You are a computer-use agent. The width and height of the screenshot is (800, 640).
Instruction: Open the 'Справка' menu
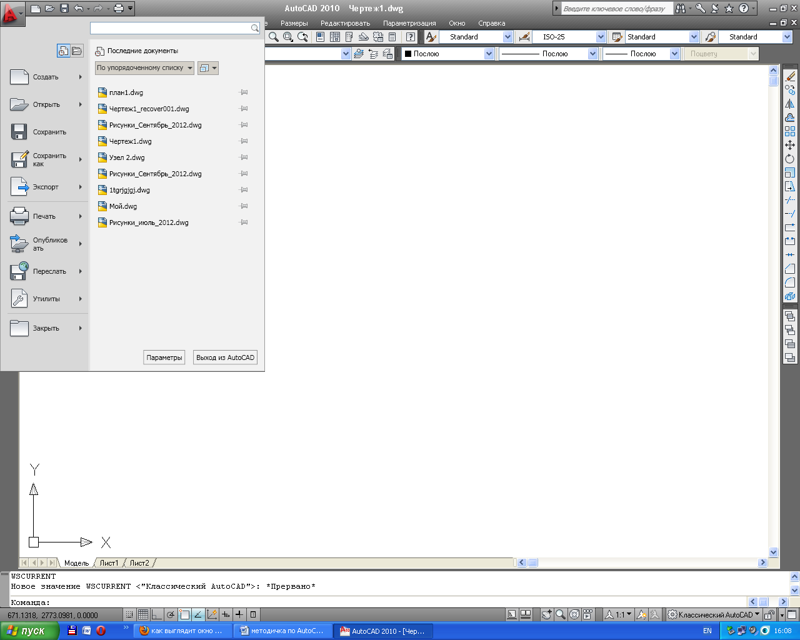coord(492,23)
